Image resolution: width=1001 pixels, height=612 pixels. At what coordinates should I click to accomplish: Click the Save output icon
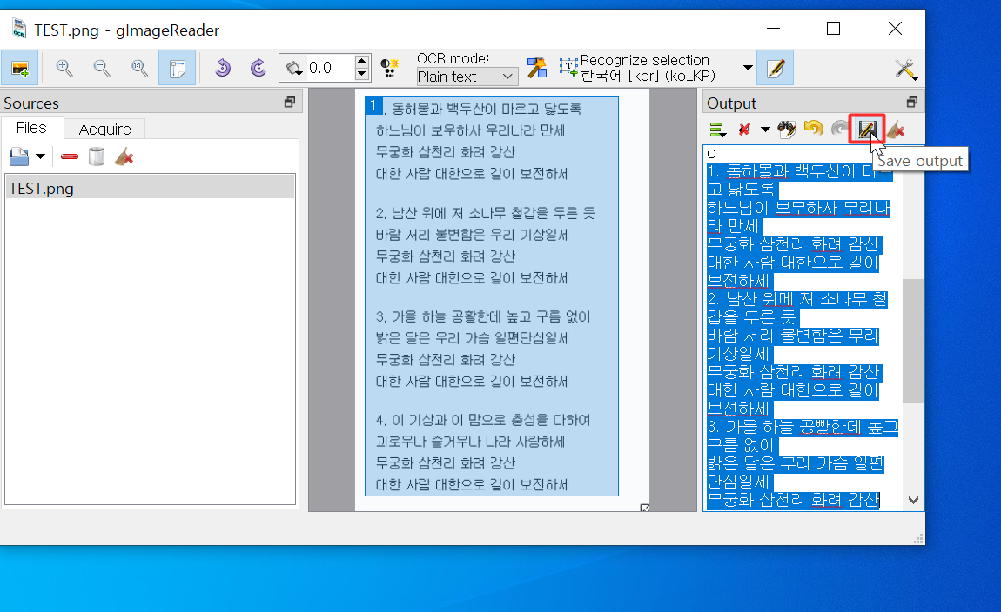point(866,130)
